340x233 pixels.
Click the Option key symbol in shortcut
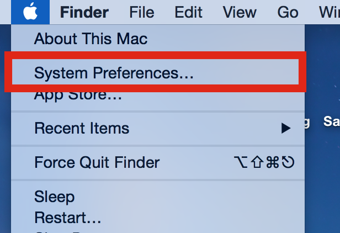(241, 162)
